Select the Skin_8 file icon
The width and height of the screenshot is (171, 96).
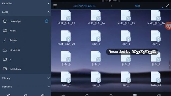(x=96, y=77)
